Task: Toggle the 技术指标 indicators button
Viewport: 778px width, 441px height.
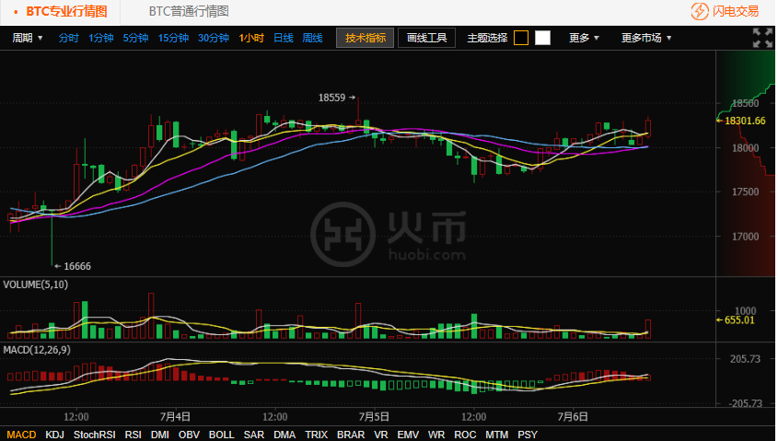Action: [x=366, y=38]
